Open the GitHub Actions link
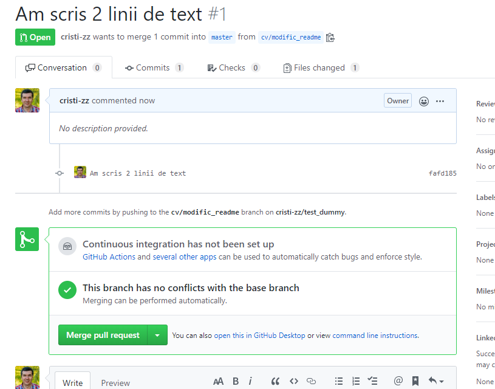 click(x=109, y=257)
